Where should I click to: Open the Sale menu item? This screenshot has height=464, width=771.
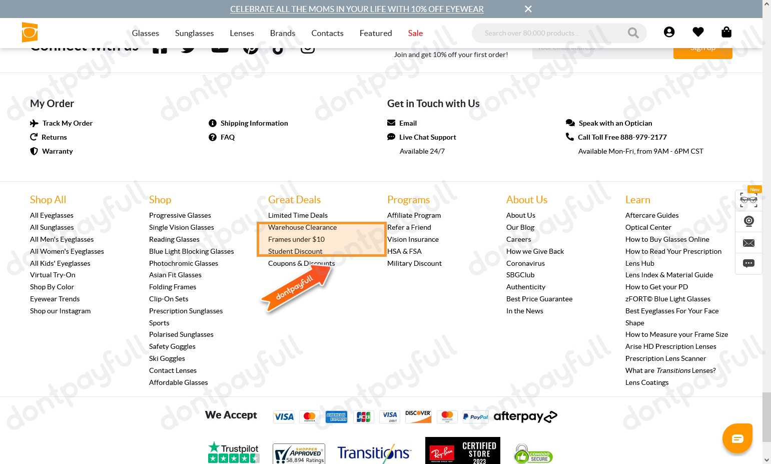click(x=415, y=33)
